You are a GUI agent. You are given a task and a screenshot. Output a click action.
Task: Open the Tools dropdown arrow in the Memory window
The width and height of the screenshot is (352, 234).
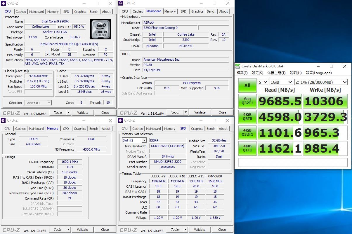[68, 230]
